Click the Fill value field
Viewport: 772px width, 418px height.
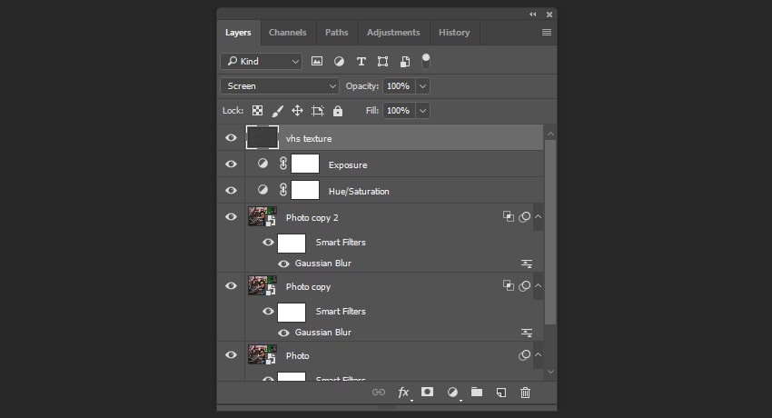(x=399, y=111)
